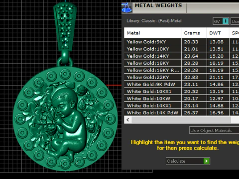Image resolution: width=239 pixels, height=179 pixels.
Task: Click the horizontal scrollbar left arrow
Action: (x=128, y=120)
